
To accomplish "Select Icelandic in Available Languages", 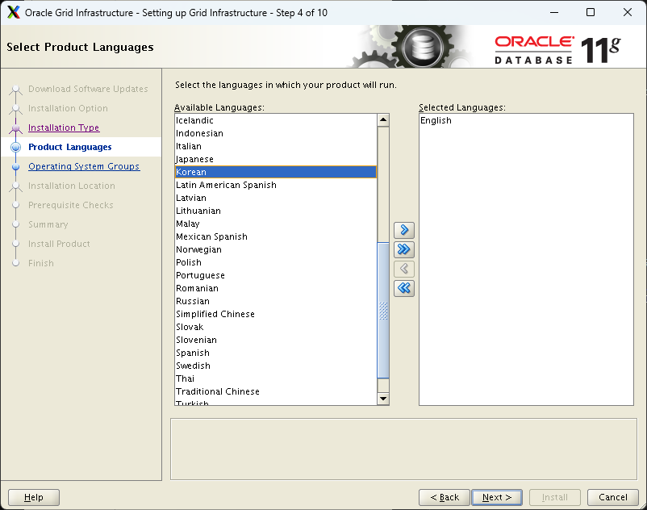I will tap(276, 120).
